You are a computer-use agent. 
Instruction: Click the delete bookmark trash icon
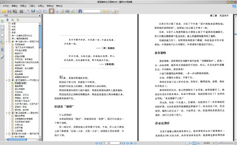point(8,20)
